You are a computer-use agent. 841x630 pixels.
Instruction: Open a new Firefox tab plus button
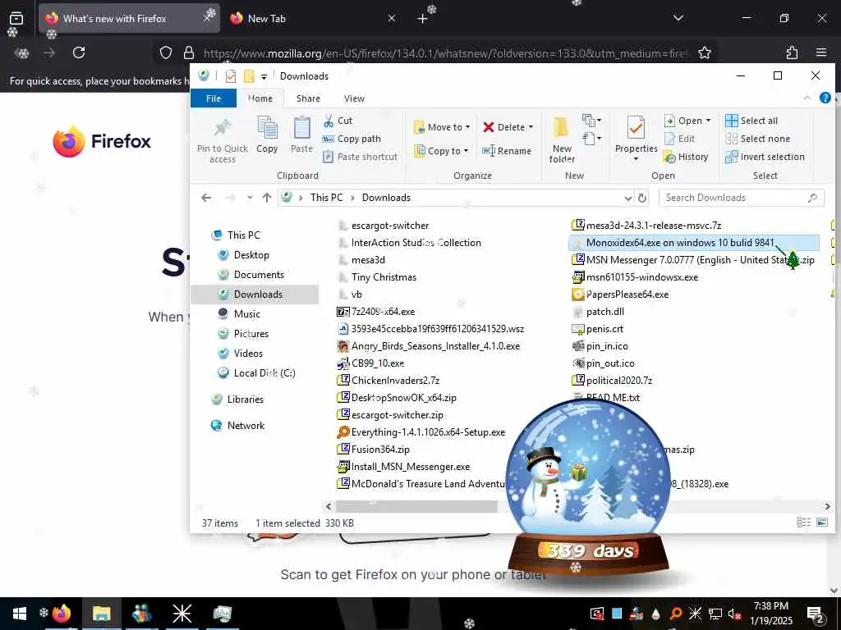tap(423, 19)
